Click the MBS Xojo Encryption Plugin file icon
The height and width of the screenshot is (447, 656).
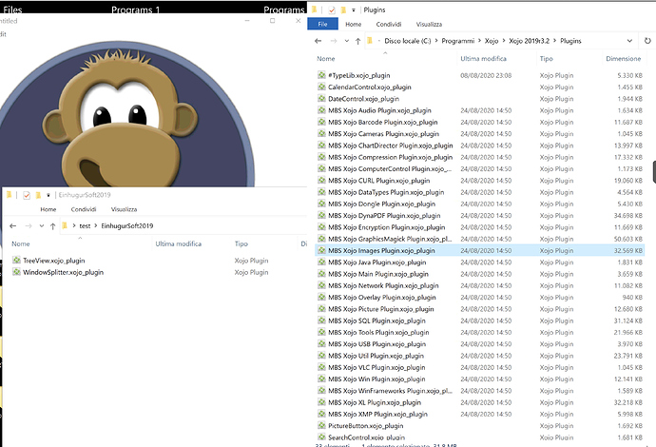(x=321, y=227)
